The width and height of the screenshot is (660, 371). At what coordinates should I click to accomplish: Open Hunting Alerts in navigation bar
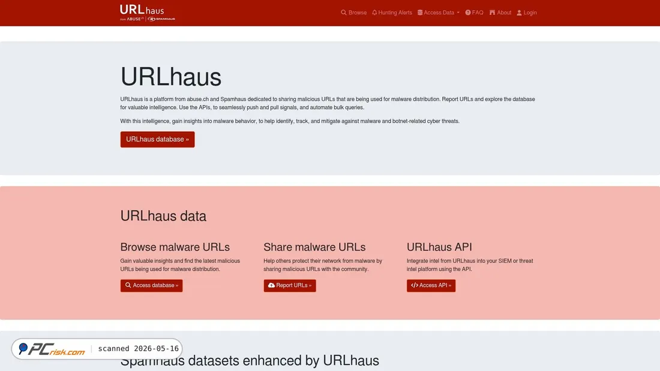click(392, 13)
